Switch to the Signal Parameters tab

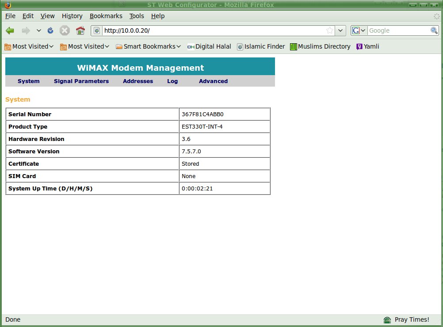[81, 81]
